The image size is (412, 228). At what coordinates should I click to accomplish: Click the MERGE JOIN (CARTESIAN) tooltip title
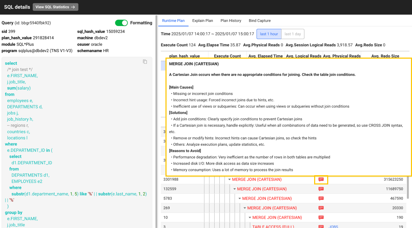coord(194,64)
